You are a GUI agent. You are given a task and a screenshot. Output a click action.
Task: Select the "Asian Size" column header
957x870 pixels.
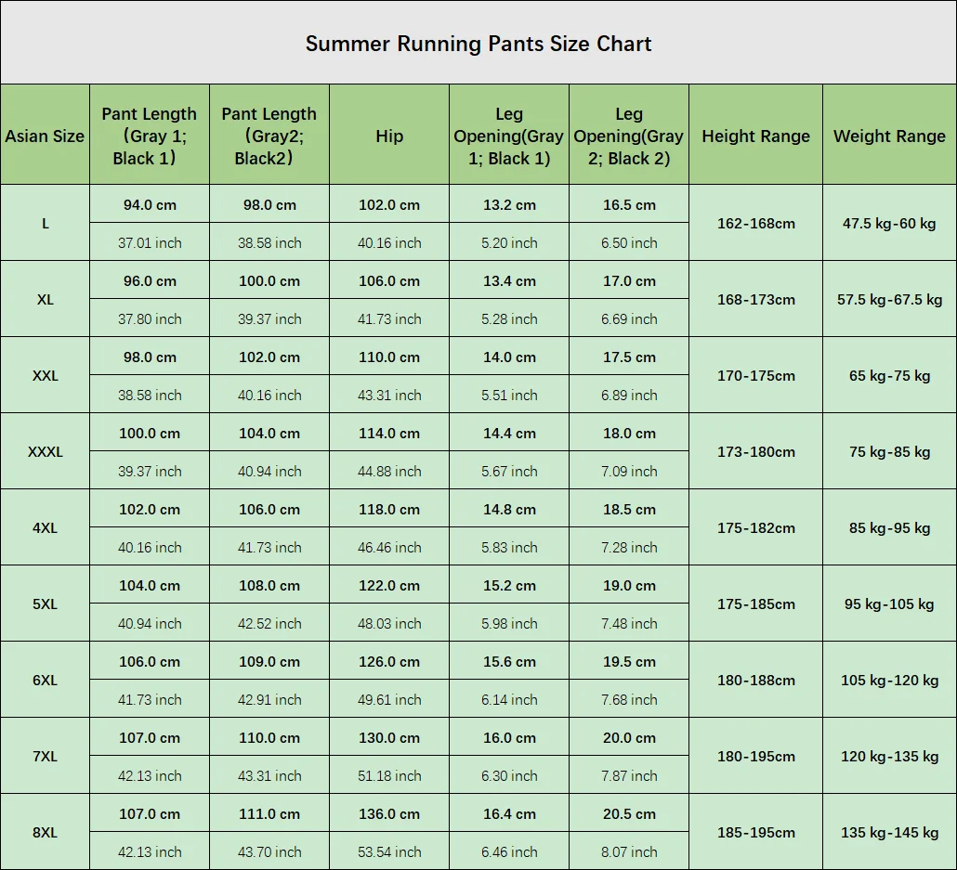click(45, 136)
